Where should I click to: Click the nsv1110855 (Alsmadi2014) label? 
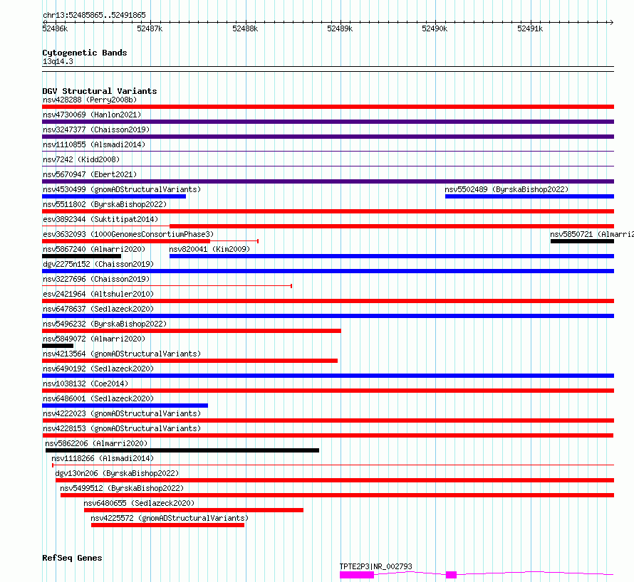tap(94, 144)
